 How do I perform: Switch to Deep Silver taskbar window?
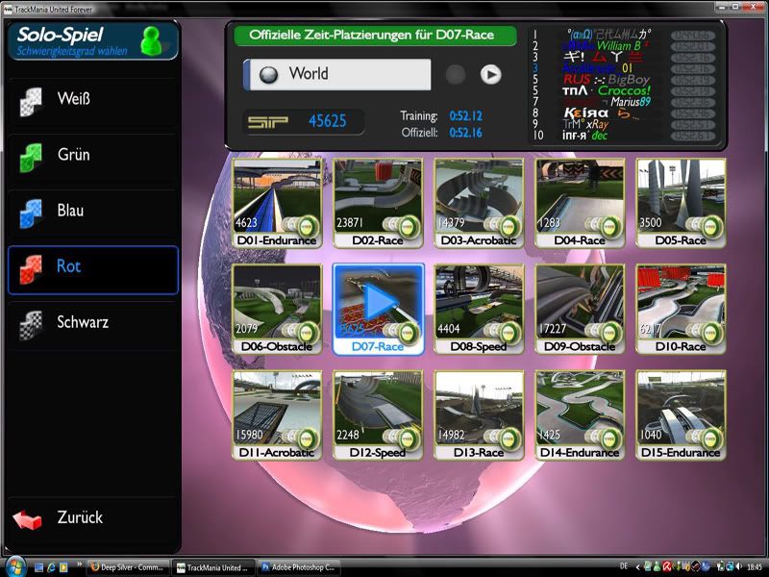[x=129, y=567]
